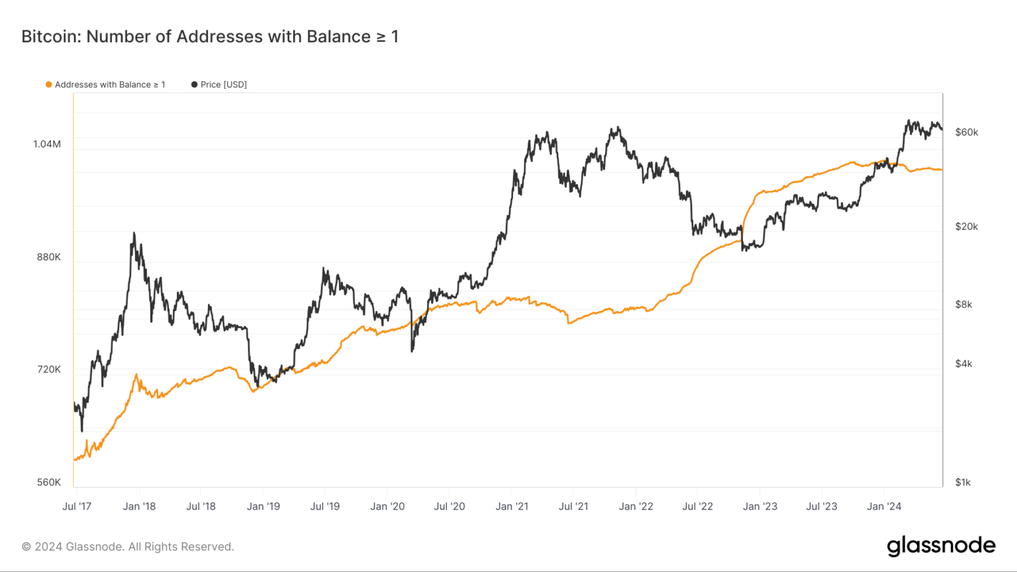Click the orange legend dot for Addresses
This screenshot has height=572, width=1017.
48,85
